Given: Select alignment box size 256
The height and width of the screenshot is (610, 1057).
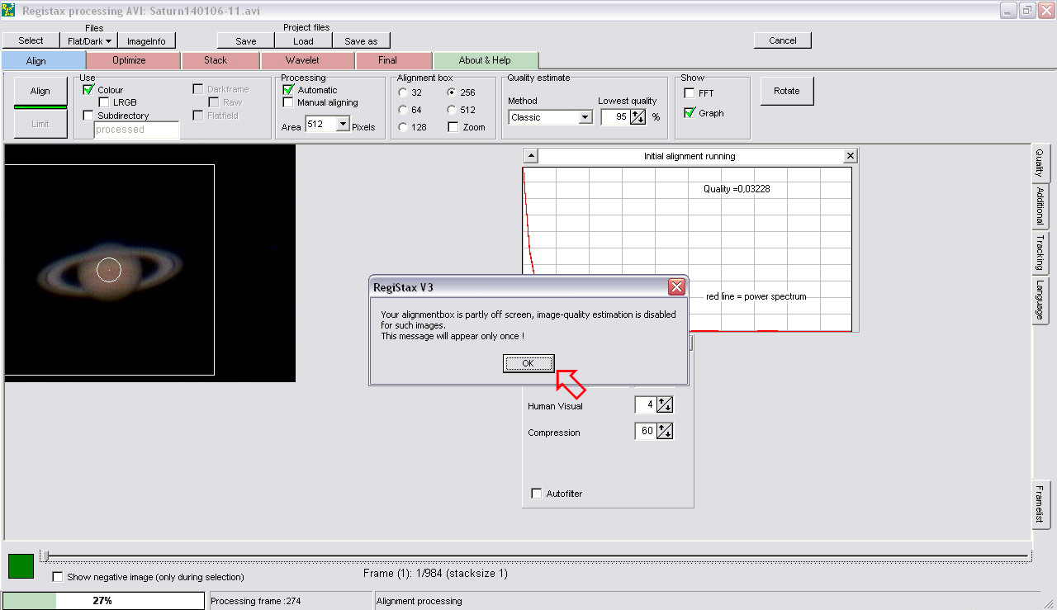Looking at the screenshot, I should [451, 92].
